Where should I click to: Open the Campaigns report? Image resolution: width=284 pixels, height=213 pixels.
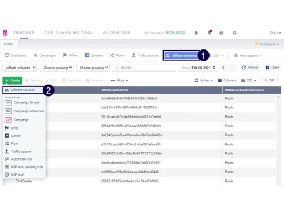point(45,55)
